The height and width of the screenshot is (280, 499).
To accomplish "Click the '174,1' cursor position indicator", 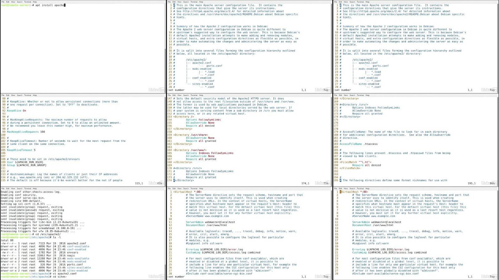I will 305,183.
